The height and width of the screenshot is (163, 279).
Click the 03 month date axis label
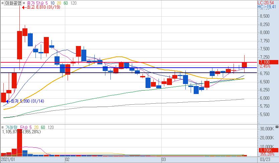pos(164,159)
